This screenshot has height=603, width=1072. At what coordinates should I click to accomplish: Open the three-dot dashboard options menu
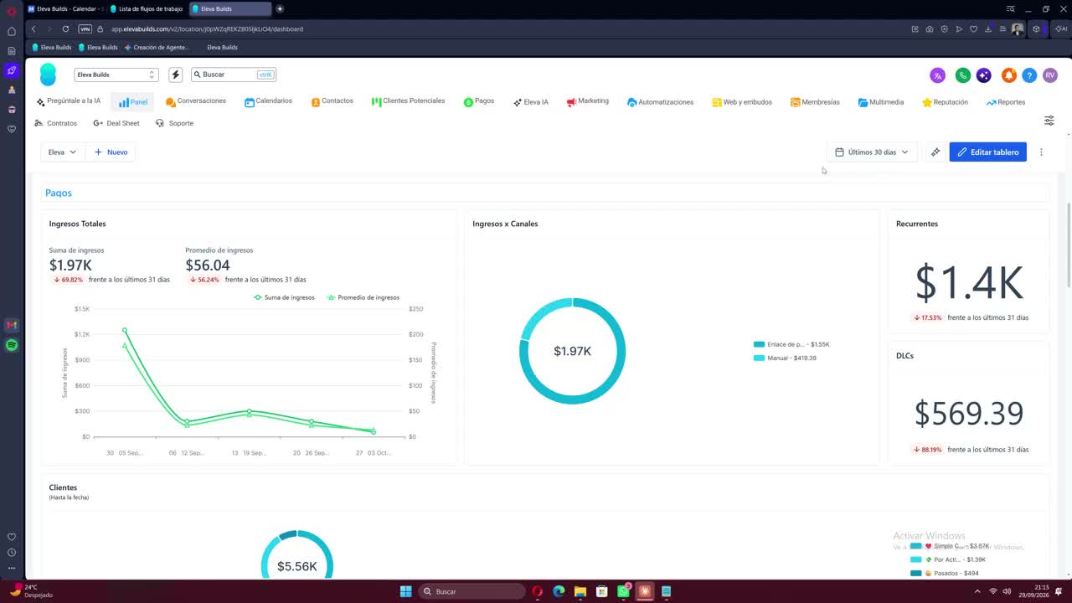point(1041,152)
